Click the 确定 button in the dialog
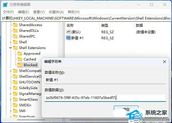This screenshot has height=123, width=172. click(x=126, y=109)
